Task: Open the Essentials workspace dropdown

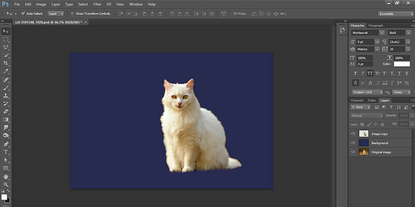Action: click(x=395, y=14)
